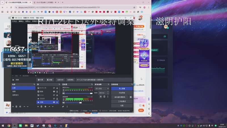Viewport: 227px width, 128px height.
Task: Add a new scene with the plus icon
Action: (x=13, y=106)
